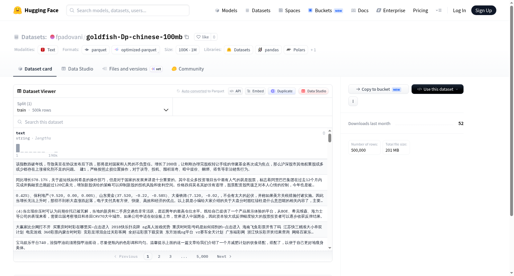Open the Pricing page

click(421, 10)
